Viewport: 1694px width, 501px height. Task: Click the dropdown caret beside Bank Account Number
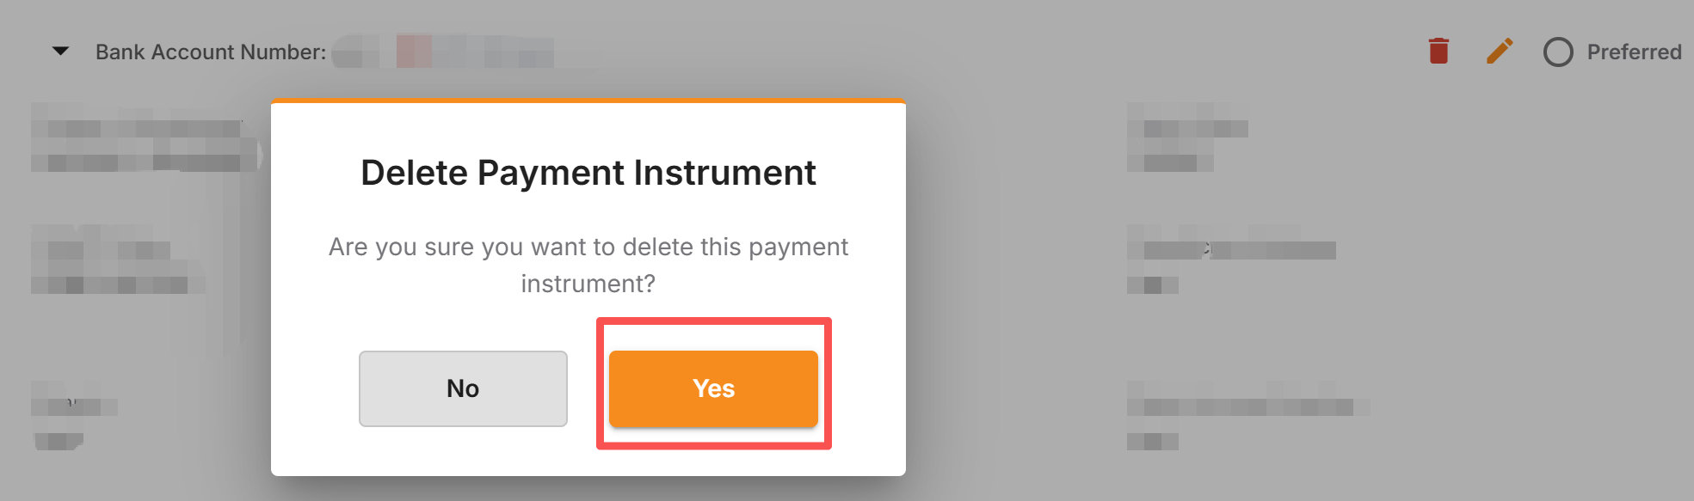[61, 52]
